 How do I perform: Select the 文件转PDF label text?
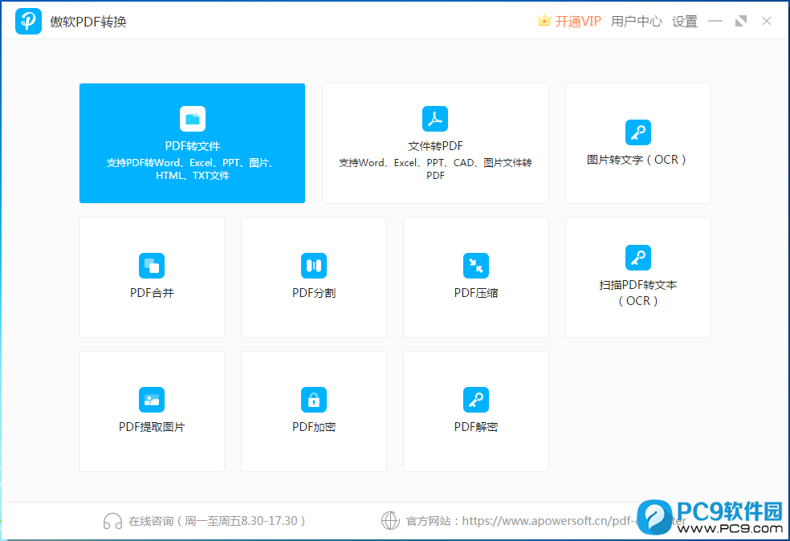pyautogui.click(x=435, y=146)
